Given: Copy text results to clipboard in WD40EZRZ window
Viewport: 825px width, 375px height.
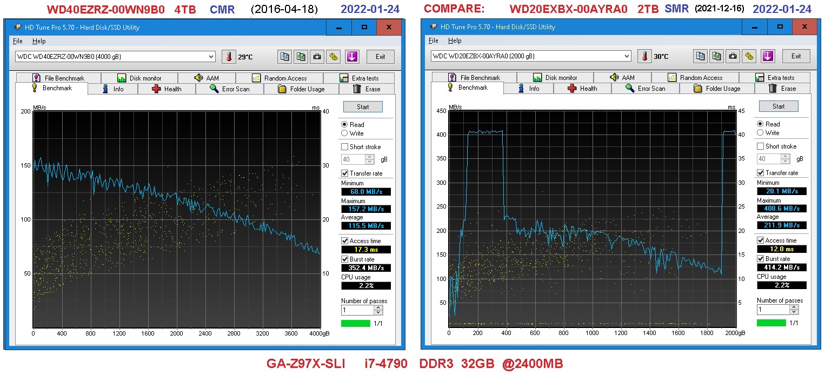Looking at the screenshot, I should 285,57.
